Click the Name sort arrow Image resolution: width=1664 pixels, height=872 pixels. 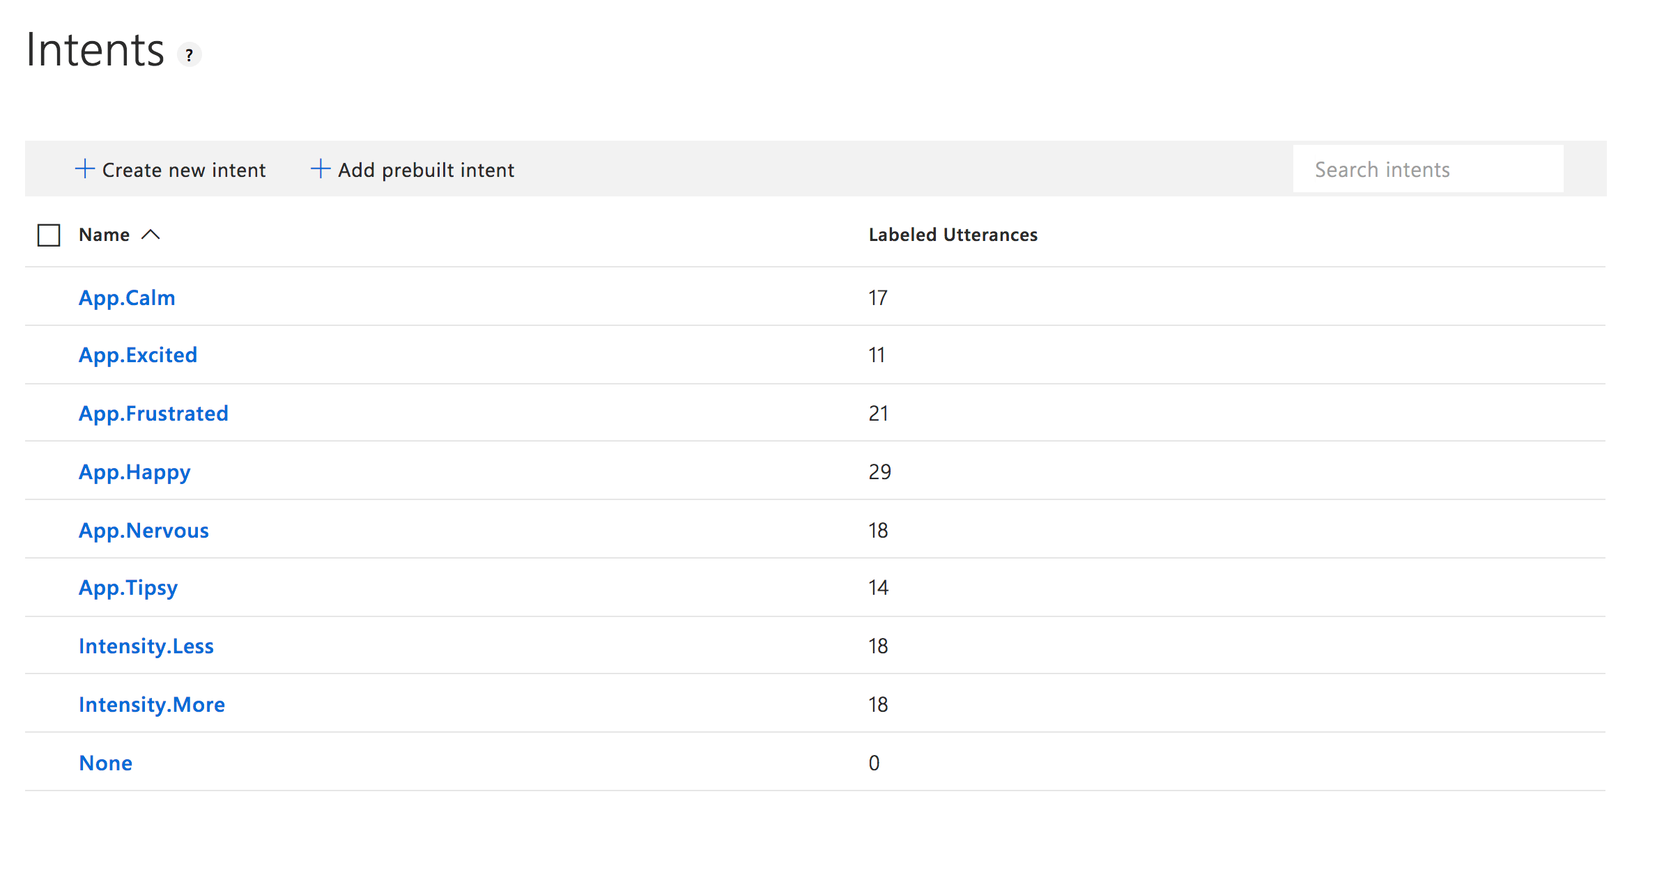pos(151,235)
